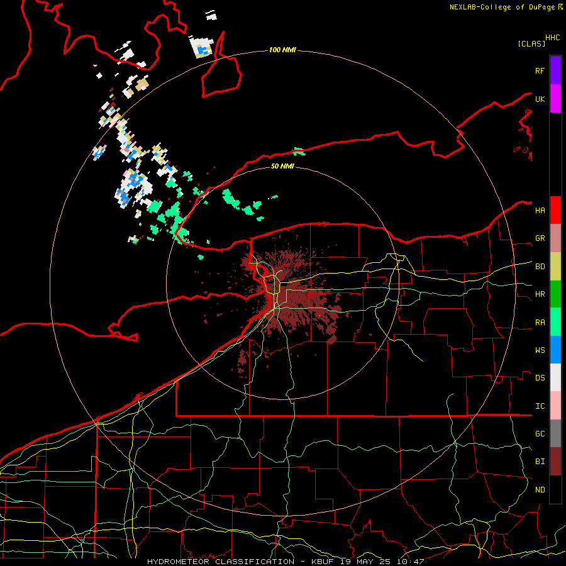Image resolution: width=566 pixels, height=566 pixels.
Task: Click the UK legend label
Action: click(x=540, y=99)
